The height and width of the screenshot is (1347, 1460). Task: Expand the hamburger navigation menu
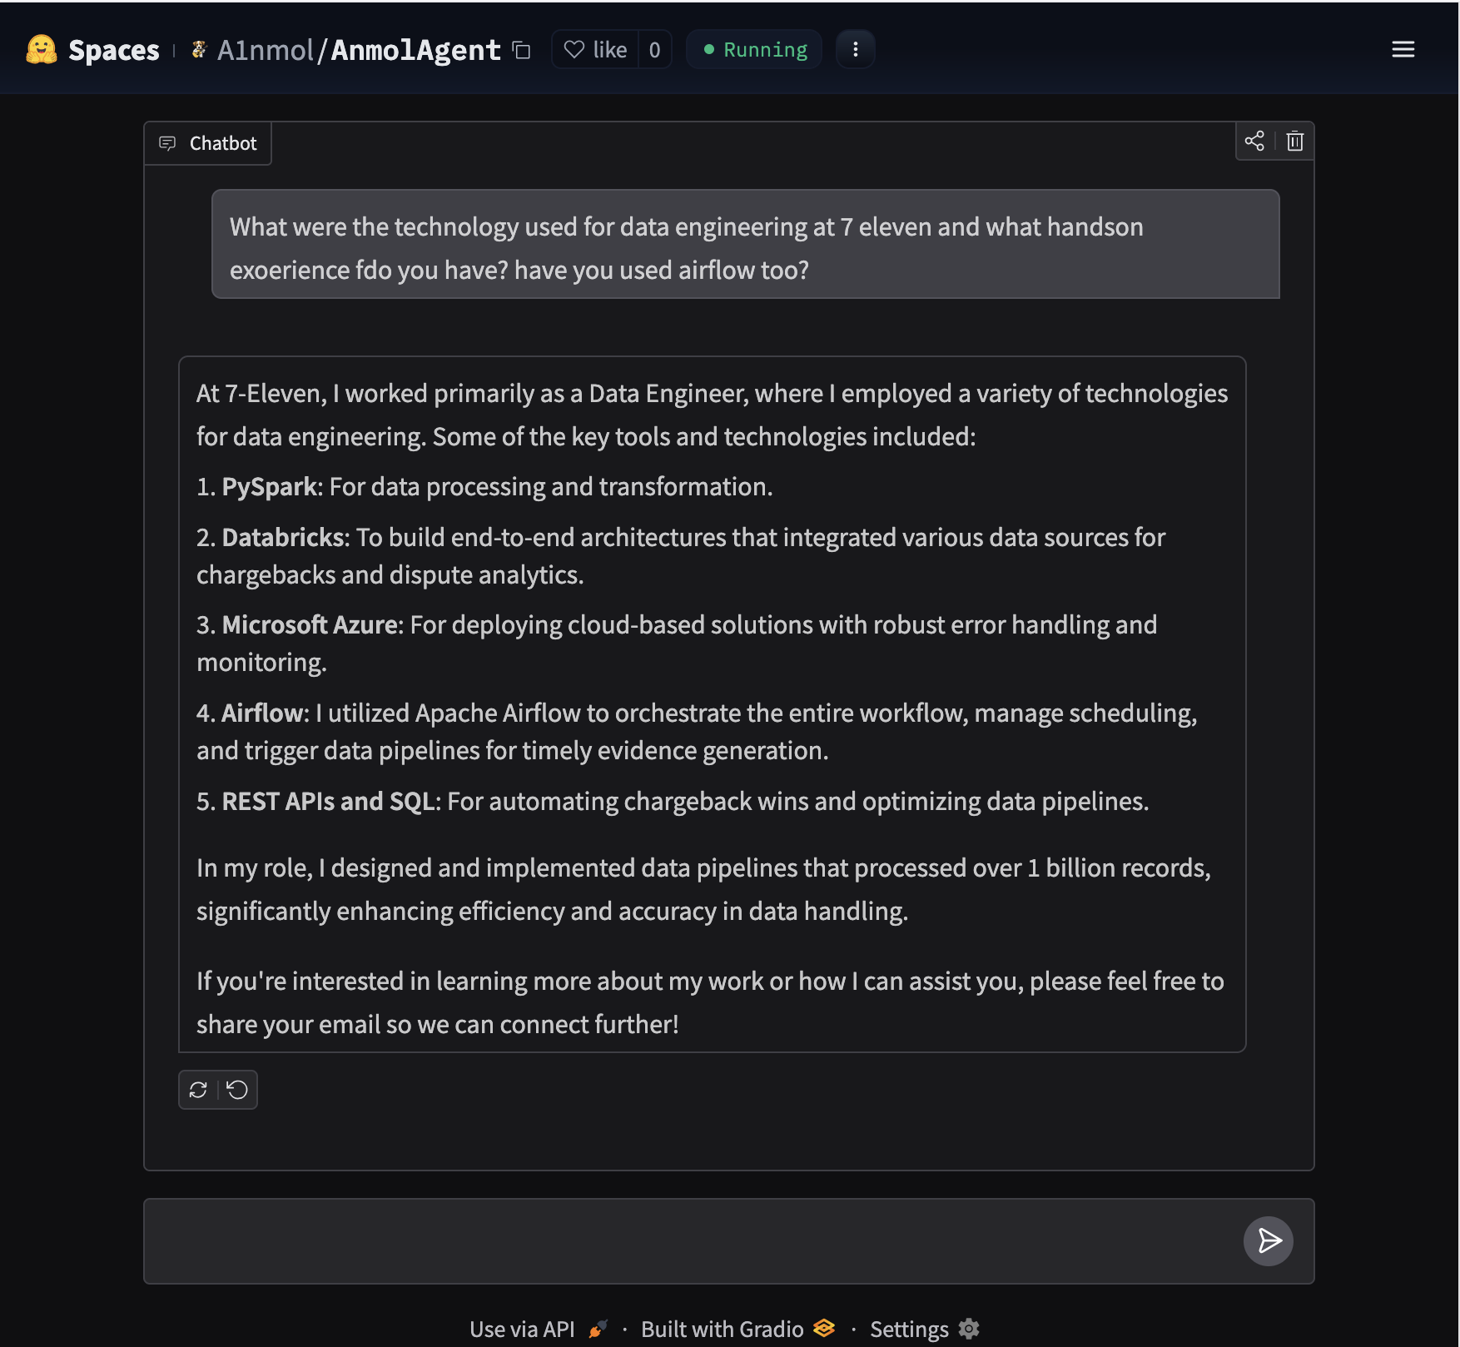point(1403,50)
